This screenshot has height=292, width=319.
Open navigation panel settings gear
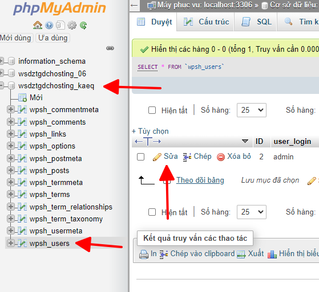click(x=72, y=25)
